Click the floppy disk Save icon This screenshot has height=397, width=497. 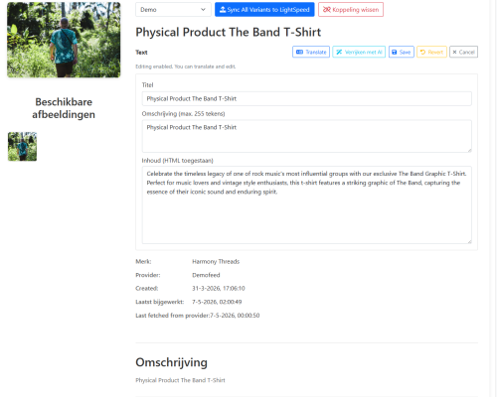[395, 52]
